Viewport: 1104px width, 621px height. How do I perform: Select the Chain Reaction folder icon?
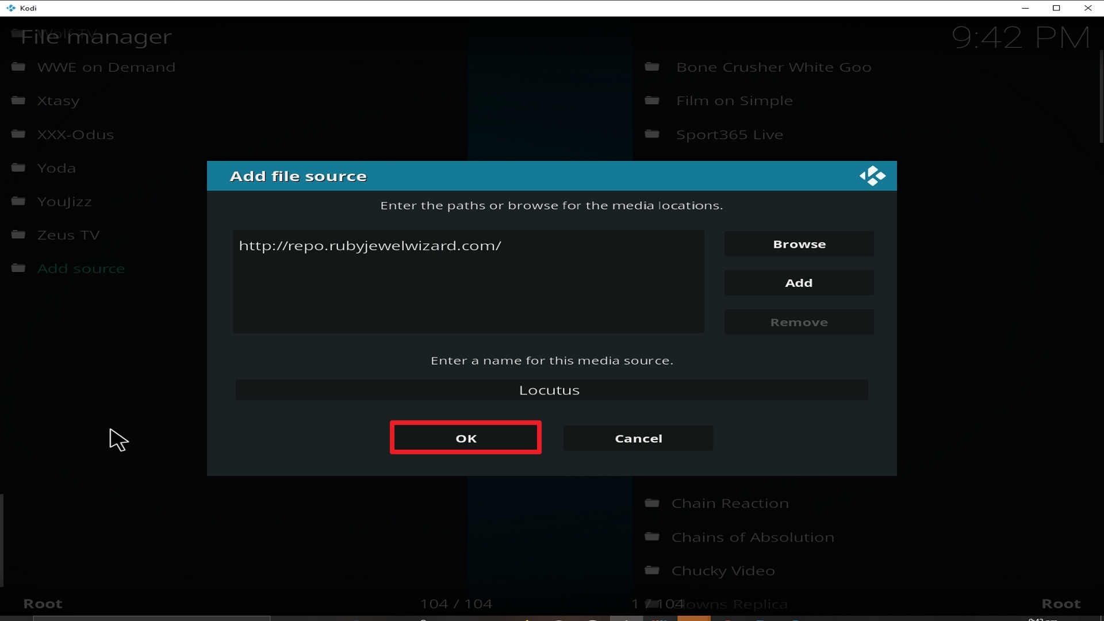[x=652, y=503]
